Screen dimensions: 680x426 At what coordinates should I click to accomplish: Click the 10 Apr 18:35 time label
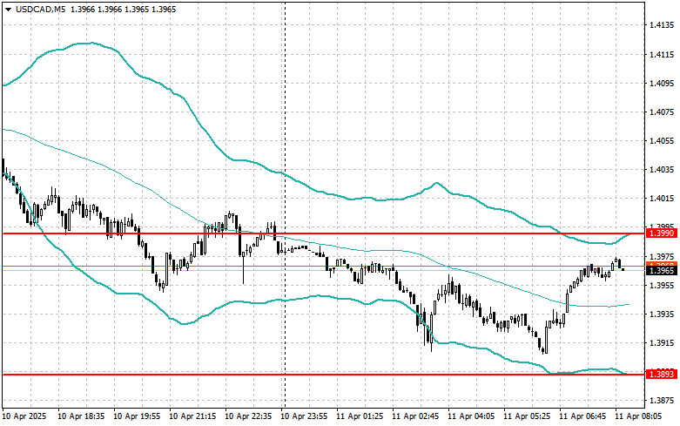click(x=81, y=416)
